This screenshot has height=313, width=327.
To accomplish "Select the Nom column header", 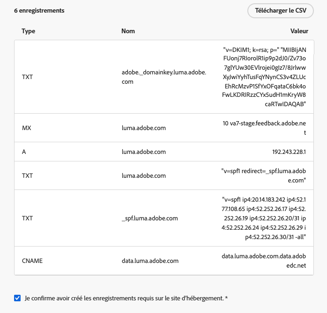I will coord(128,31).
